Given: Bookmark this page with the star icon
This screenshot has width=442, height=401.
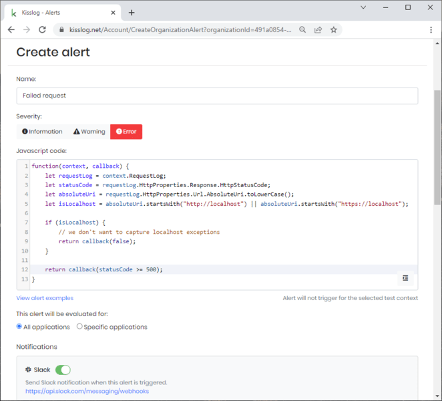Looking at the screenshot, I should coord(333,30).
